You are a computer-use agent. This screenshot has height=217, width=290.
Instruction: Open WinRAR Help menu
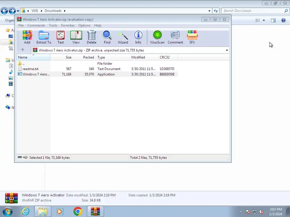(x=98, y=25)
